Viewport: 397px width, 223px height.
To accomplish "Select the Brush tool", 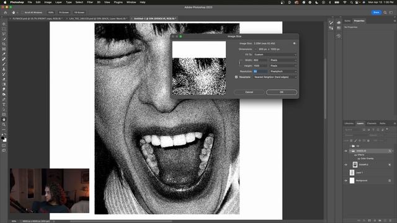I will 4,64.
